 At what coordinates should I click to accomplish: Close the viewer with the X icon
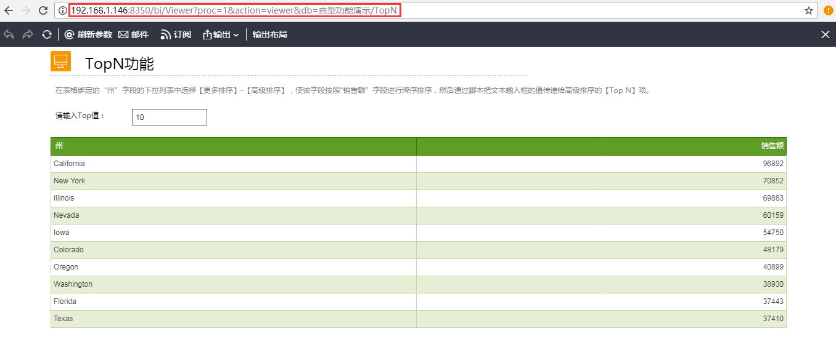pyautogui.click(x=826, y=34)
